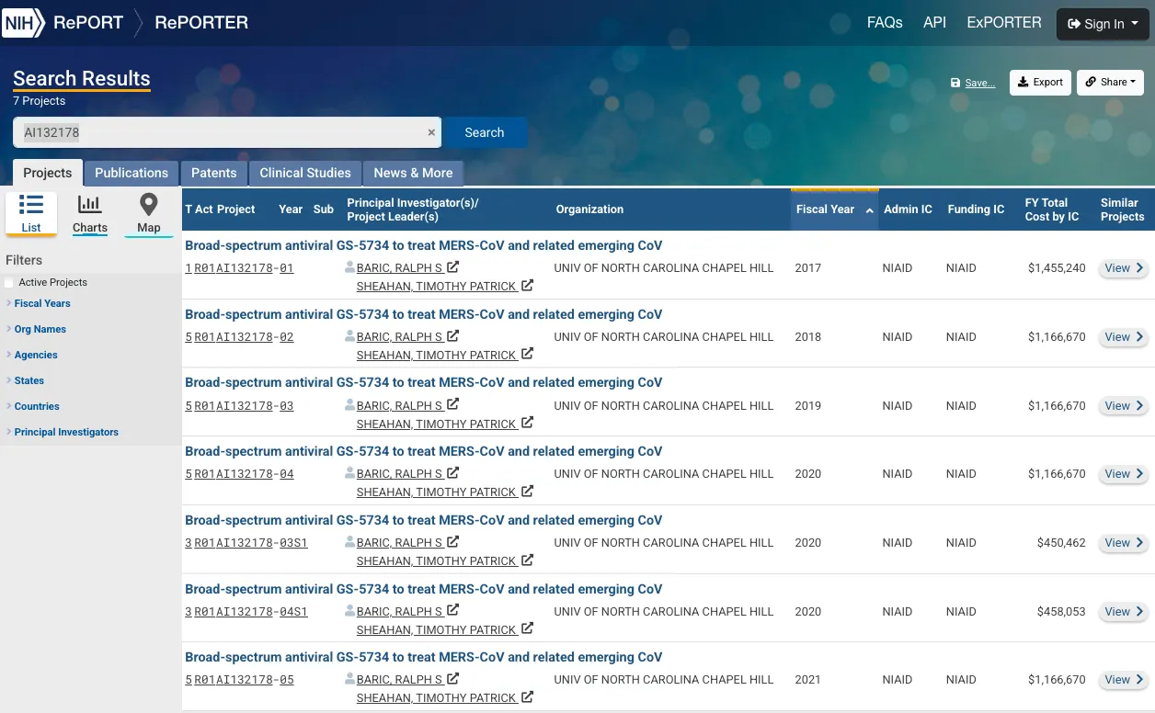Sort by the Fiscal Year column
The height and width of the screenshot is (713, 1155).
coord(834,209)
